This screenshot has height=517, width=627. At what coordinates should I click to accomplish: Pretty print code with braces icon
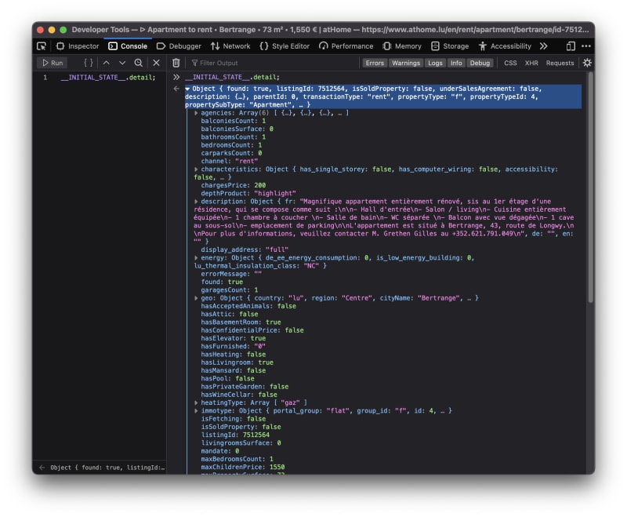[x=89, y=63]
